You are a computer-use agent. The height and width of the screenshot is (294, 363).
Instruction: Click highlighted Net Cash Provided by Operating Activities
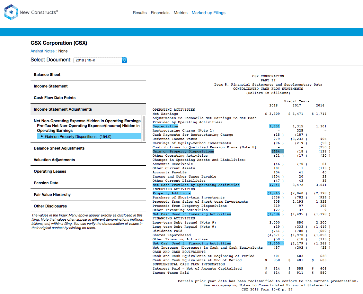click(x=196, y=185)
